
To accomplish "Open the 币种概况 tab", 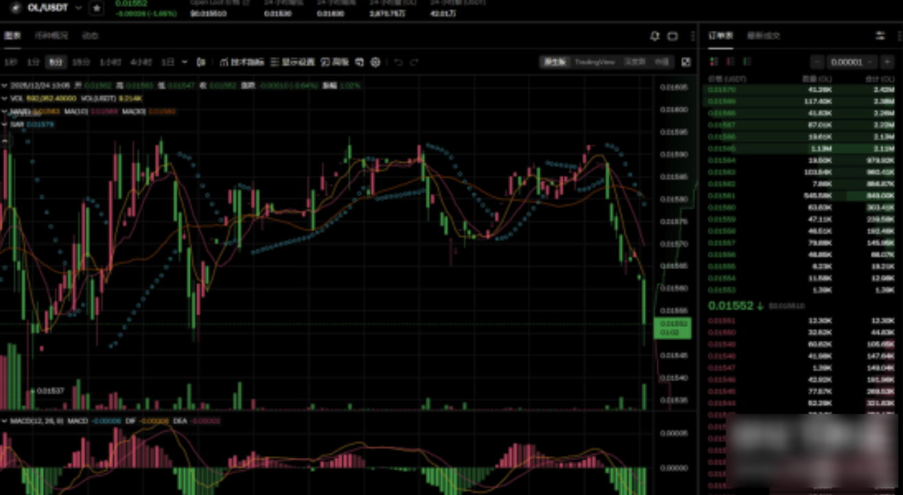I will 51,36.
